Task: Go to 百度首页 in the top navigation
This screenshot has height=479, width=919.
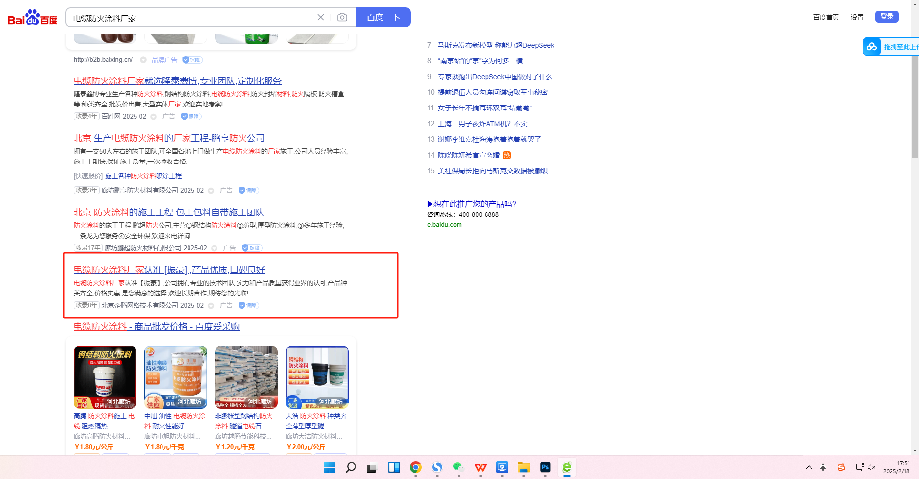Action: point(826,17)
